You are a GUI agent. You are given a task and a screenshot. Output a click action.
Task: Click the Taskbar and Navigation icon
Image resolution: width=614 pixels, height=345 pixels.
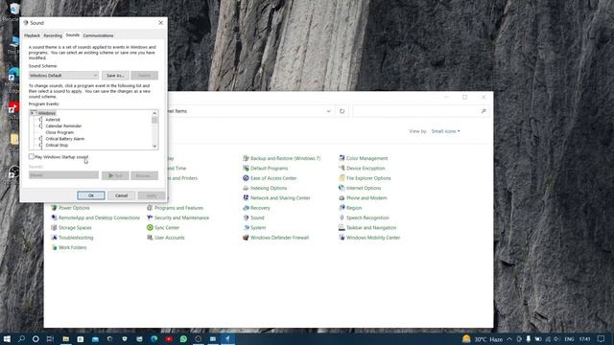[x=342, y=228]
